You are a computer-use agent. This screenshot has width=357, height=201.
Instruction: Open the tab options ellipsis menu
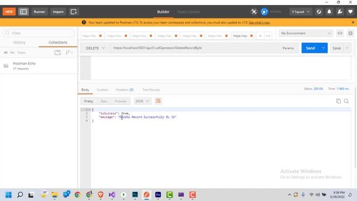[x=268, y=36]
